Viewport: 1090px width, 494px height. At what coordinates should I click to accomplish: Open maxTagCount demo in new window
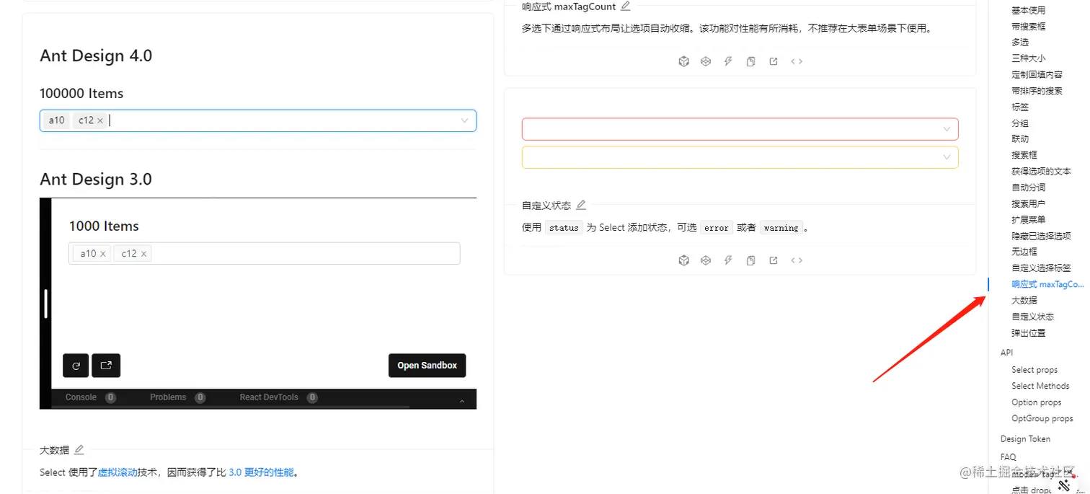774,61
